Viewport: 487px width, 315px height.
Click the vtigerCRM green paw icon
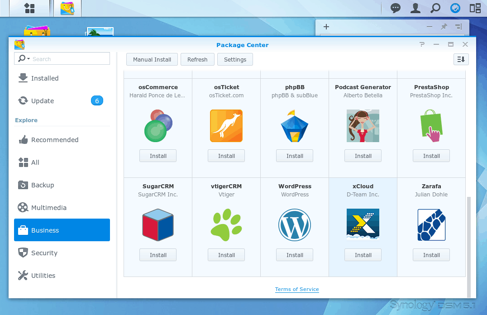click(226, 225)
